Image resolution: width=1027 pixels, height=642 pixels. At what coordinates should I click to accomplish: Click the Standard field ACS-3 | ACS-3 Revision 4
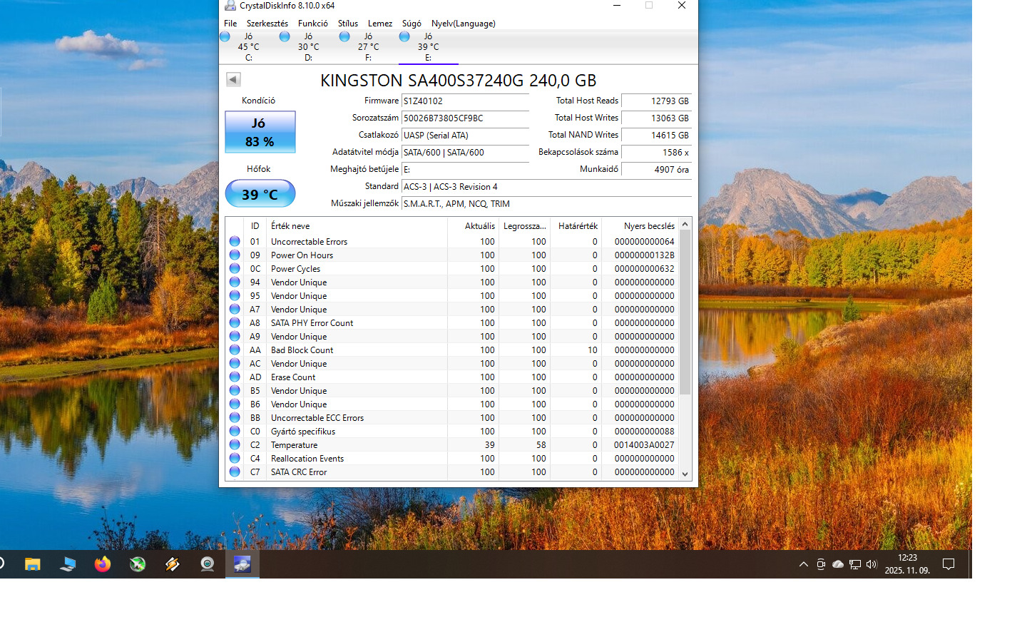[x=546, y=187]
